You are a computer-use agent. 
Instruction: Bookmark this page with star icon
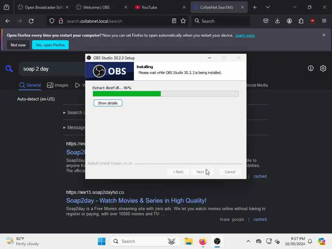(x=183, y=21)
